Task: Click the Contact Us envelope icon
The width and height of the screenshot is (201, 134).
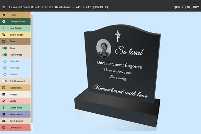Action: click(x=4, y=127)
